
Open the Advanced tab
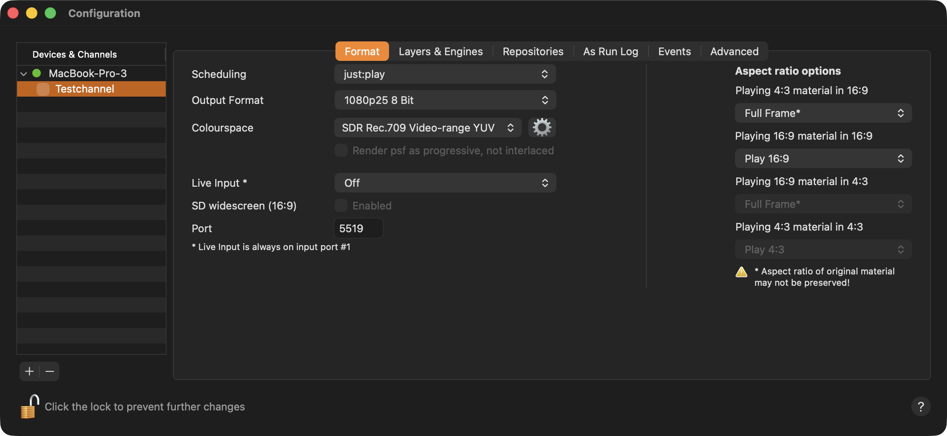(734, 52)
